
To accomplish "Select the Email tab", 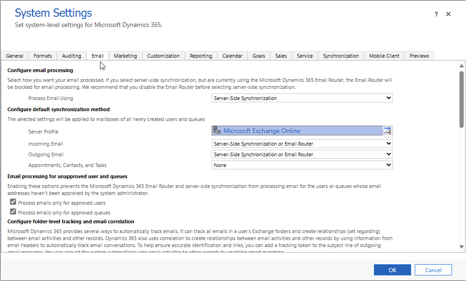I will pyautogui.click(x=98, y=56).
